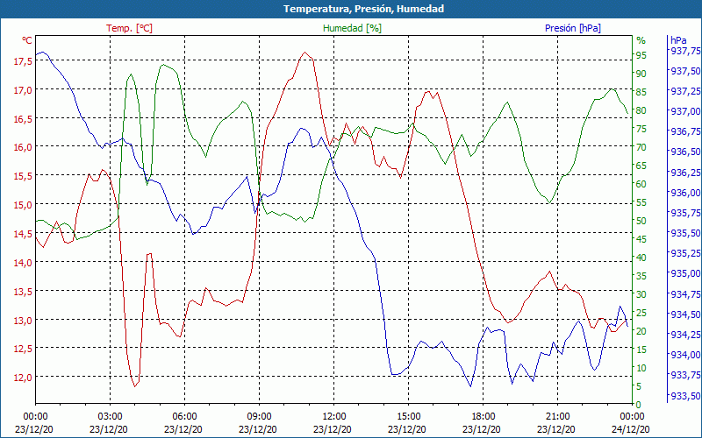Click the '17,0' temperature axis tick

click(23, 90)
